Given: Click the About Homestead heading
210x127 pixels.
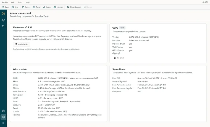Looking at the screenshot, I should (x=20, y=13).
